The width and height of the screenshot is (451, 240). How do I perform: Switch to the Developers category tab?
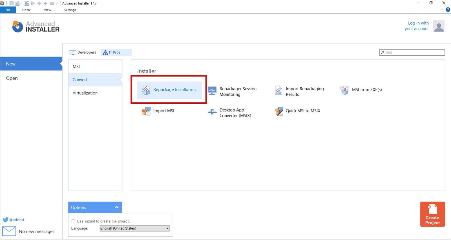[x=83, y=52]
